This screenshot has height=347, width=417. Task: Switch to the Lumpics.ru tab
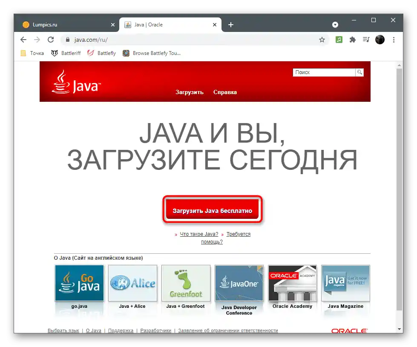click(69, 25)
